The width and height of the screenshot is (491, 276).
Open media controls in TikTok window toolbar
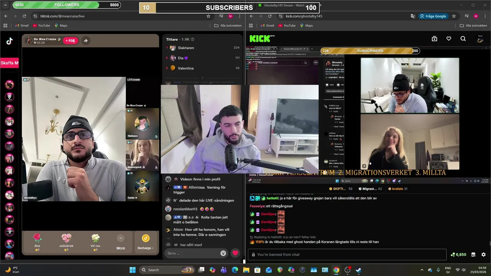[x=221, y=16]
